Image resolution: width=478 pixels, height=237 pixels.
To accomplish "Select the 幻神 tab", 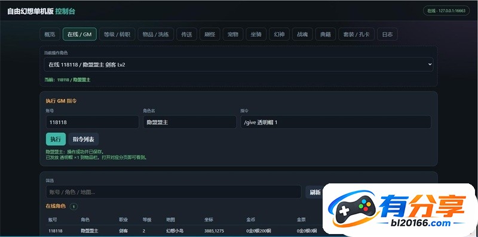I will (x=279, y=35).
